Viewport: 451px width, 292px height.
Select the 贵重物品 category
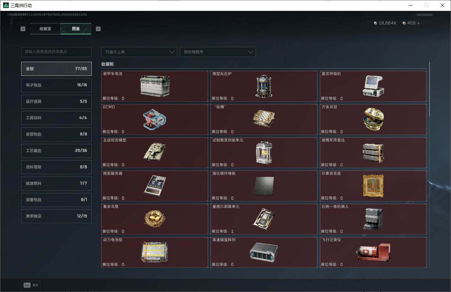(x=56, y=200)
